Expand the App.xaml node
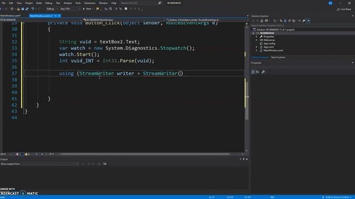This screenshot has height=199, width=355. (x=256, y=47)
